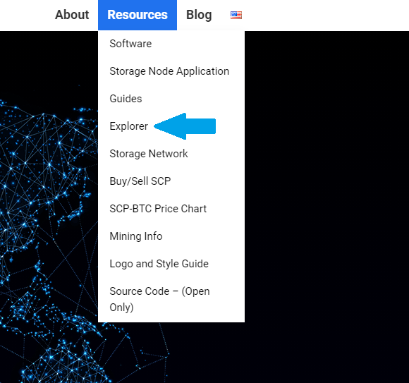Click white header space right of flag
This screenshot has width=409, height=383.
(x=326, y=15)
